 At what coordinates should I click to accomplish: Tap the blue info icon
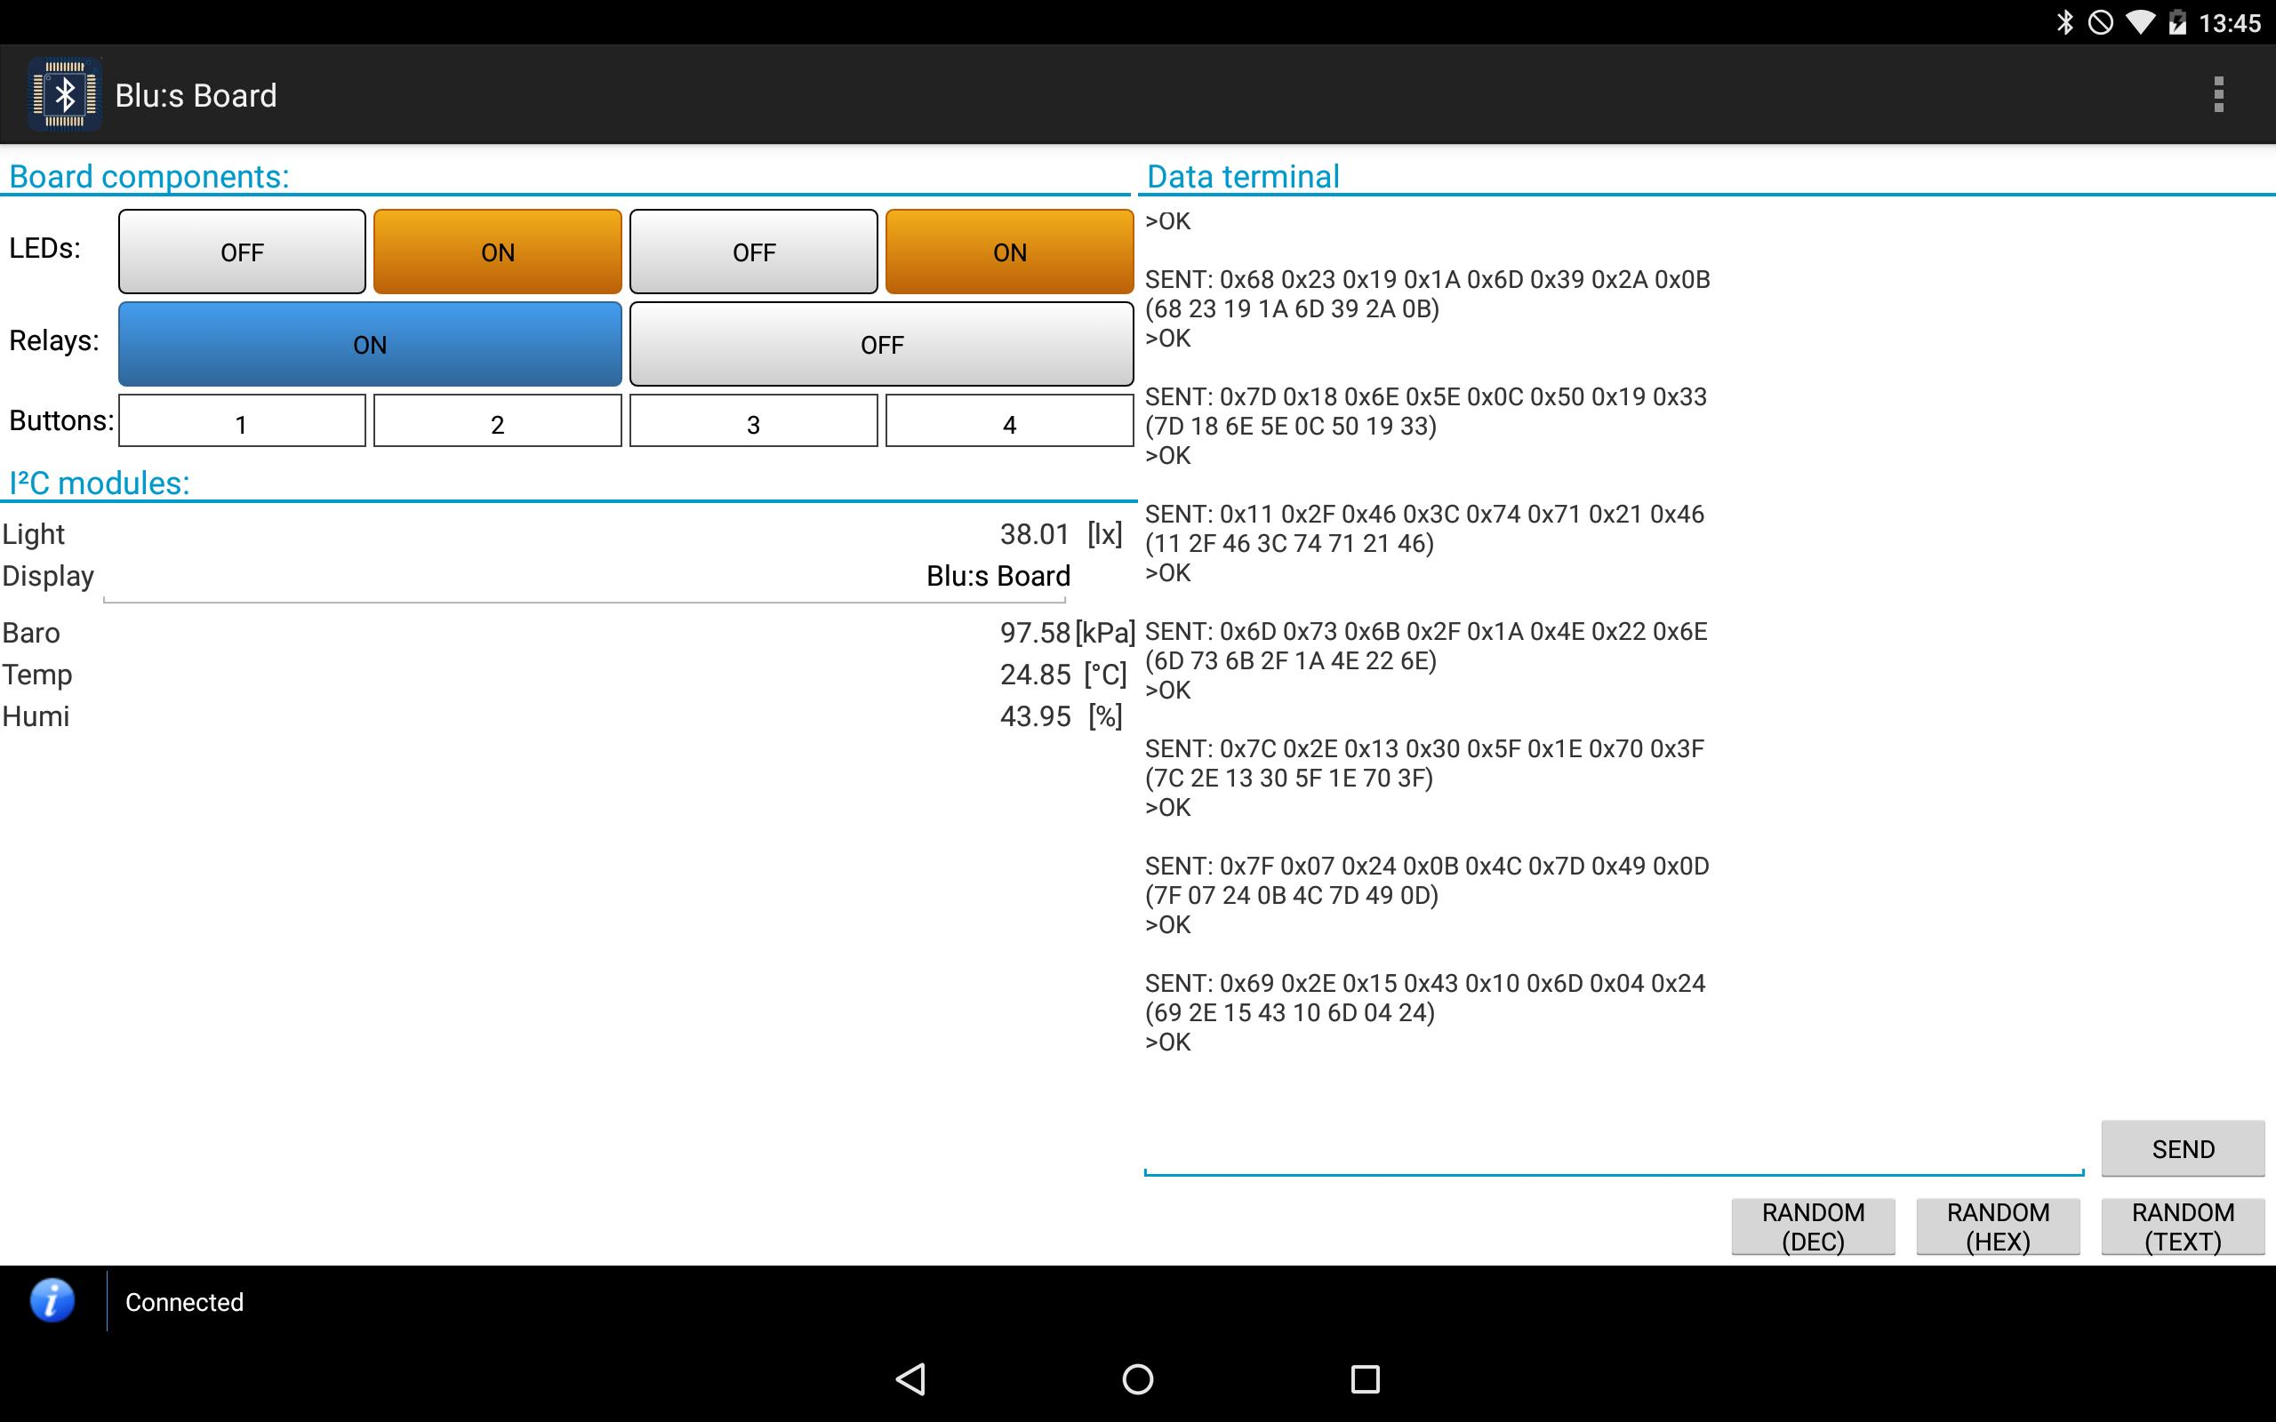pyautogui.click(x=52, y=1300)
